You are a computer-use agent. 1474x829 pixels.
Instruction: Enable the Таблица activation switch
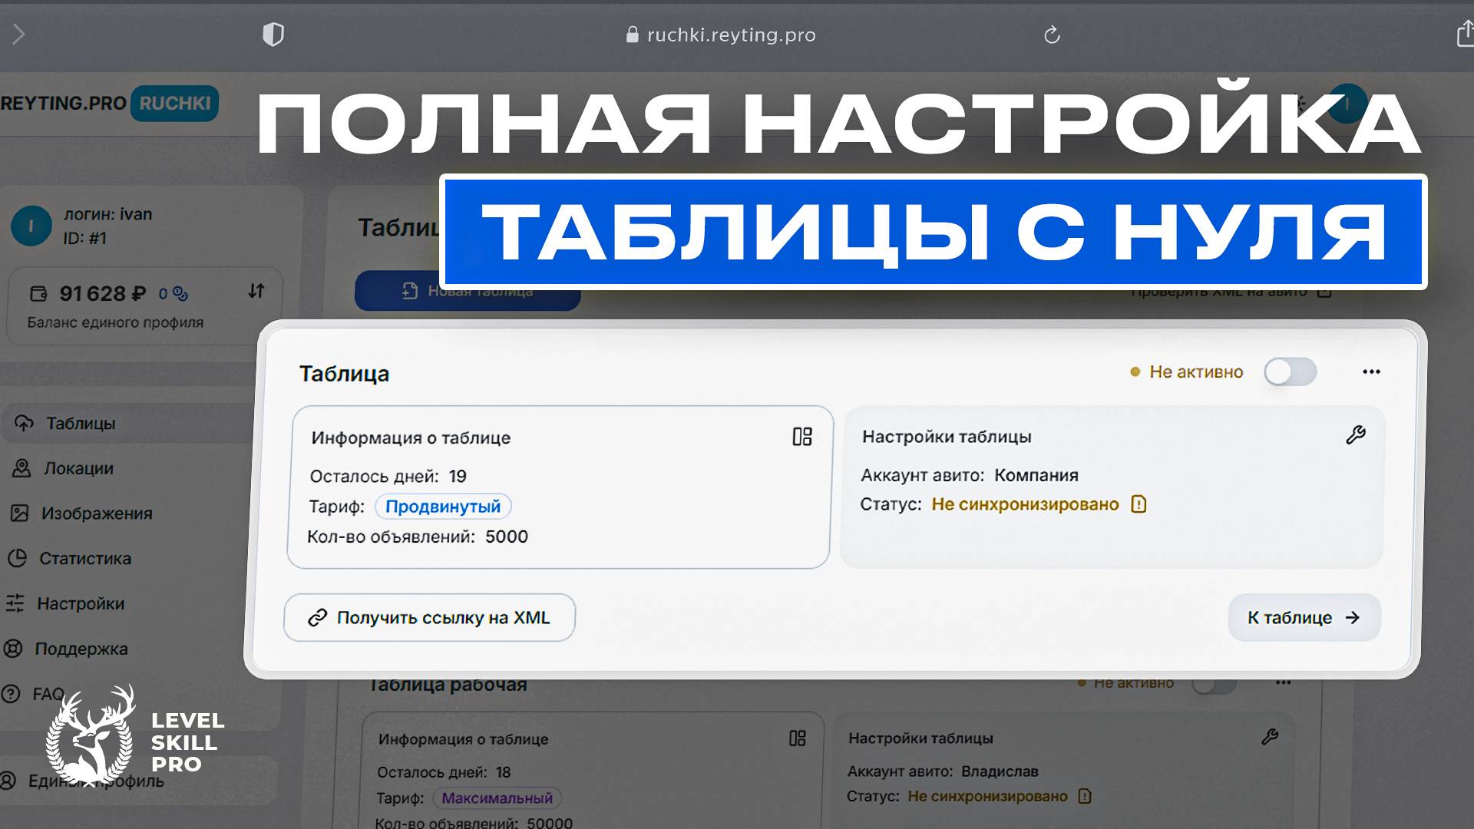click(x=1290, y=372)
